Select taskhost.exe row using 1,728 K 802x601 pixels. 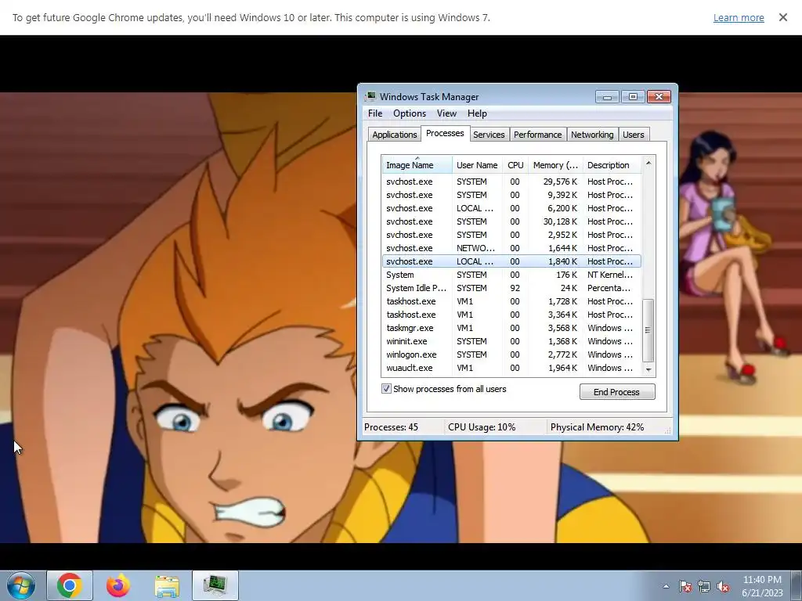511,301
